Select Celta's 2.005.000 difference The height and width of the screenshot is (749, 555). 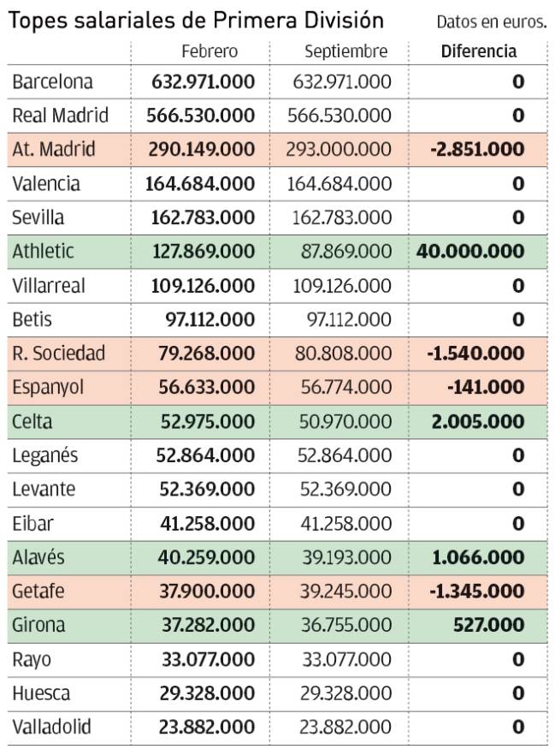coord(478,421)
